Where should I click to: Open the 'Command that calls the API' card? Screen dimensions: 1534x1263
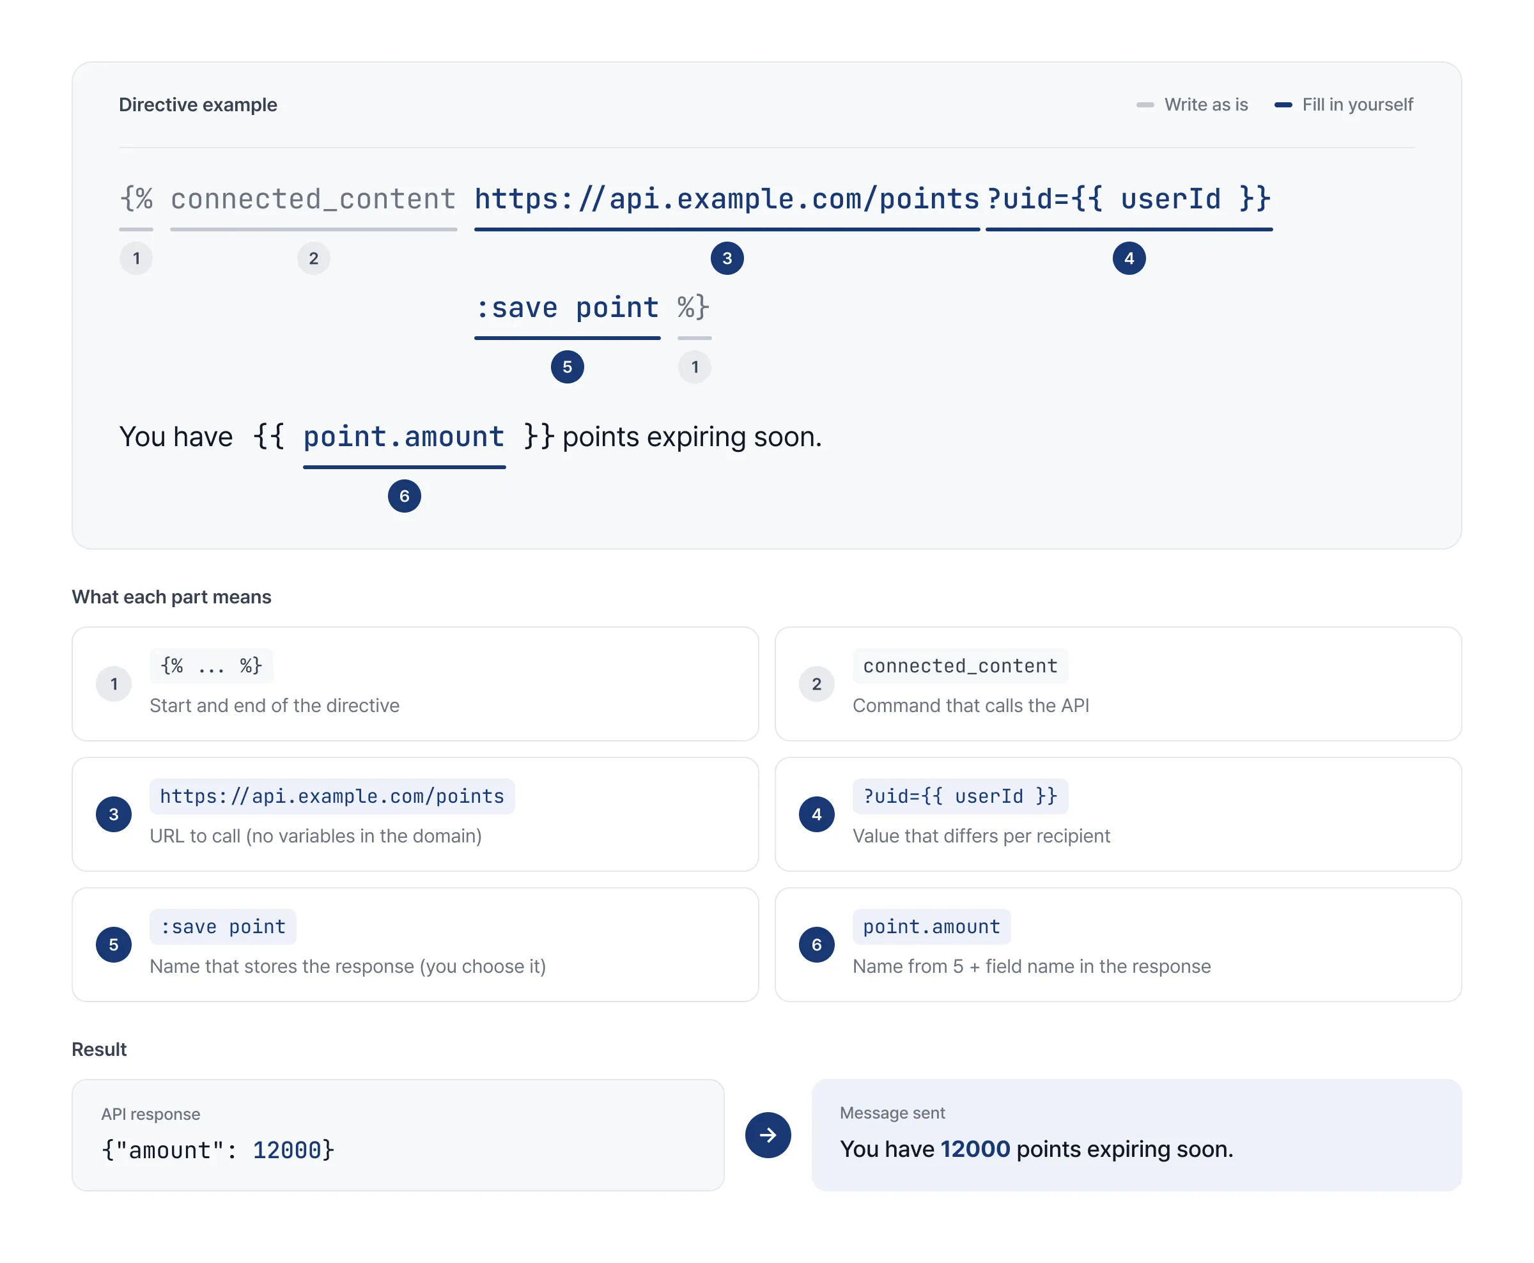1118,684
